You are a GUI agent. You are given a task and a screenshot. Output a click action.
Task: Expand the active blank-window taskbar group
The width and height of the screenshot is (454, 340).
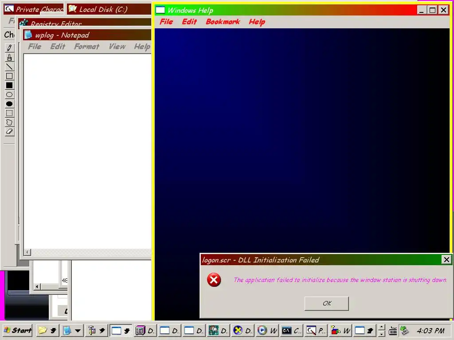point(127,330)
